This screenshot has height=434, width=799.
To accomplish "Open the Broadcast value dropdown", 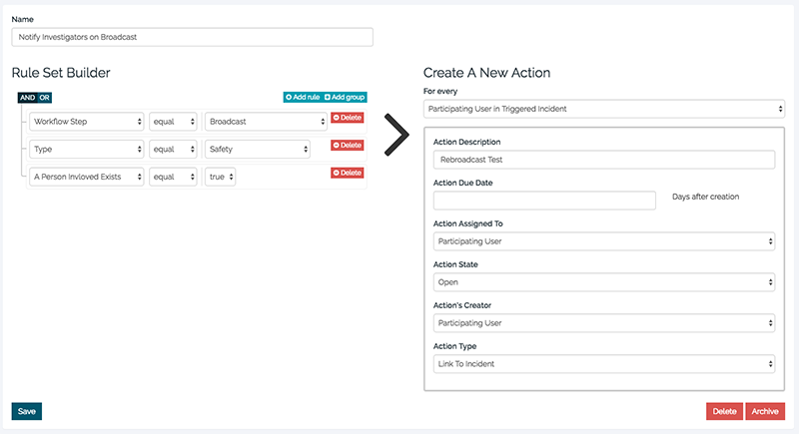I will [266, 122].
